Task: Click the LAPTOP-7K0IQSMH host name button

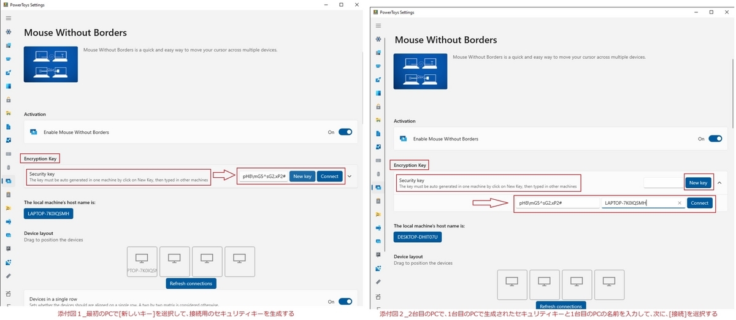Action: point(48,213)
